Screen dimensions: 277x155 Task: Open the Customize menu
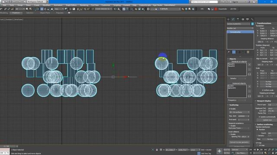point(106,5)
